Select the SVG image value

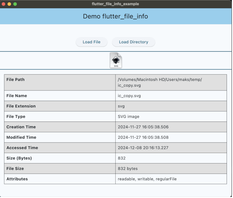coord(129,117)
